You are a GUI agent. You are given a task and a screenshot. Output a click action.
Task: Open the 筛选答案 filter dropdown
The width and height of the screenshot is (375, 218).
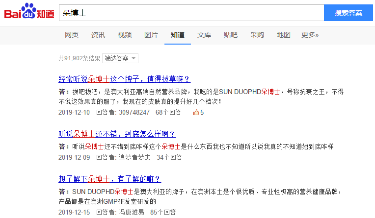point(120,58)
